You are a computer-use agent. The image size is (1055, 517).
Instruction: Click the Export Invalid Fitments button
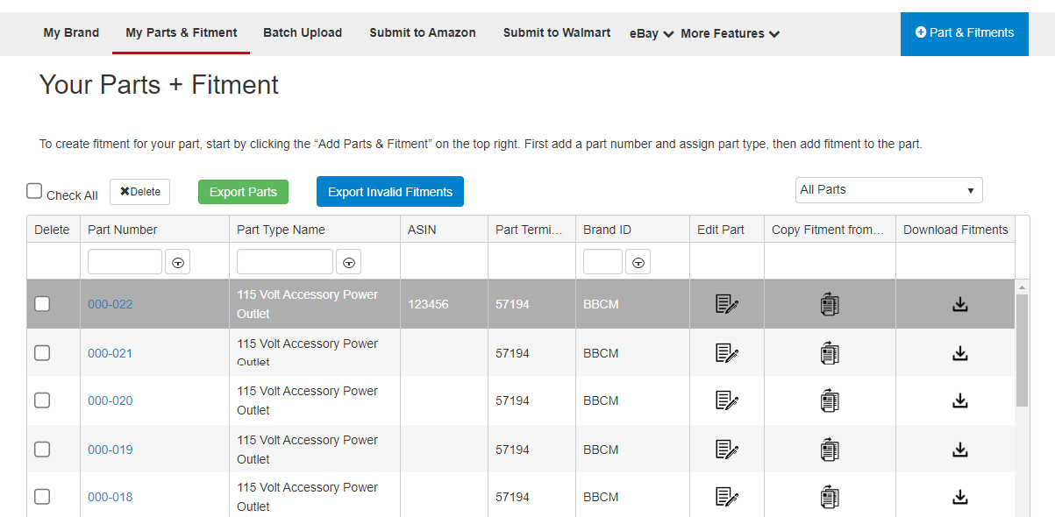[389, 192]
